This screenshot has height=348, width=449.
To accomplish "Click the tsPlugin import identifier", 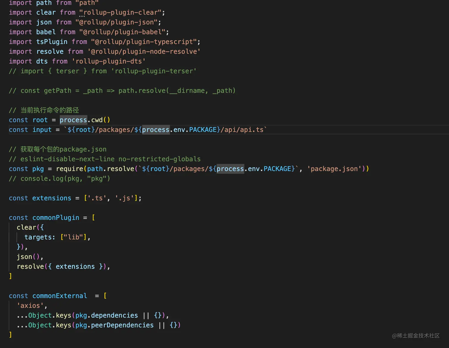I will 52,42.
